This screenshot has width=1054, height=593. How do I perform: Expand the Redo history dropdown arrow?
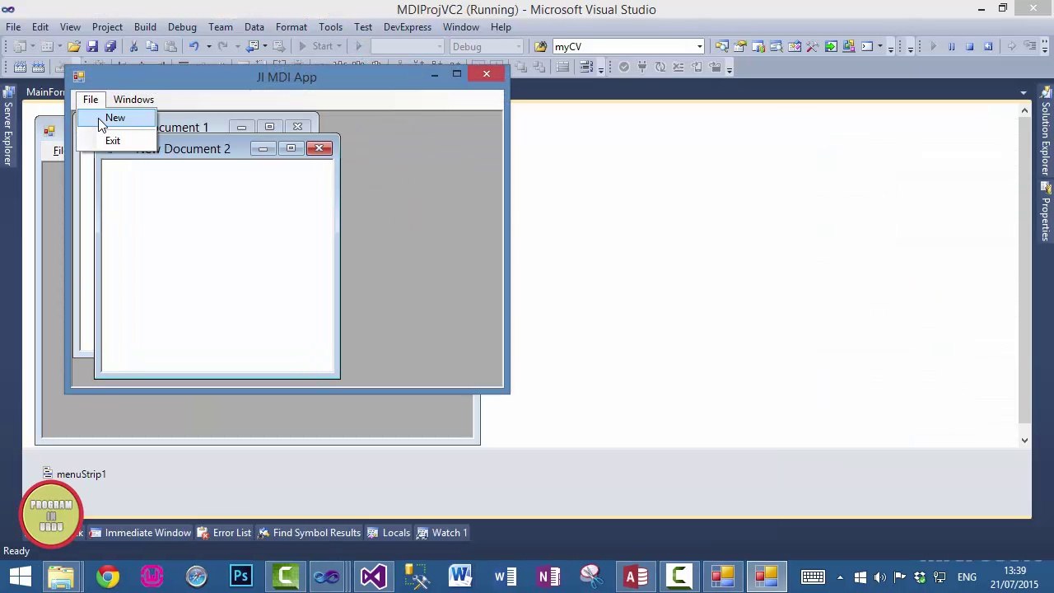[x=237, y=46]
